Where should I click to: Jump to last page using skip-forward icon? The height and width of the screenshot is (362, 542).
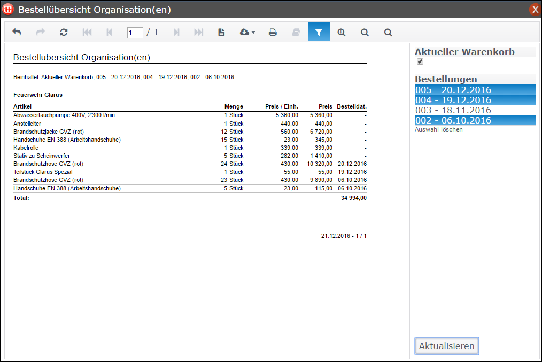tap(198, 32)
